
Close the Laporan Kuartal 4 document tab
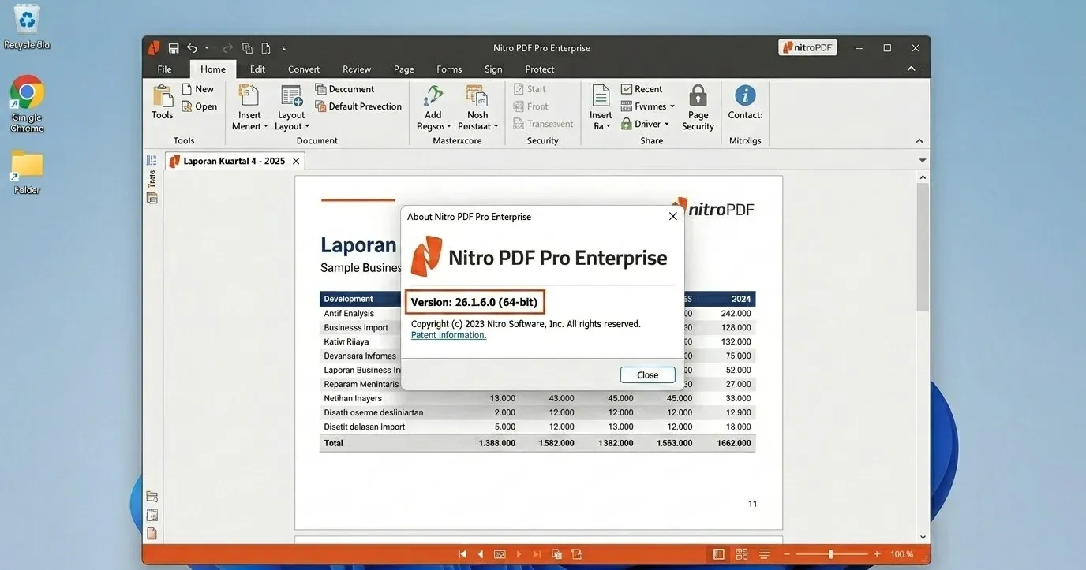coord(296,161)
